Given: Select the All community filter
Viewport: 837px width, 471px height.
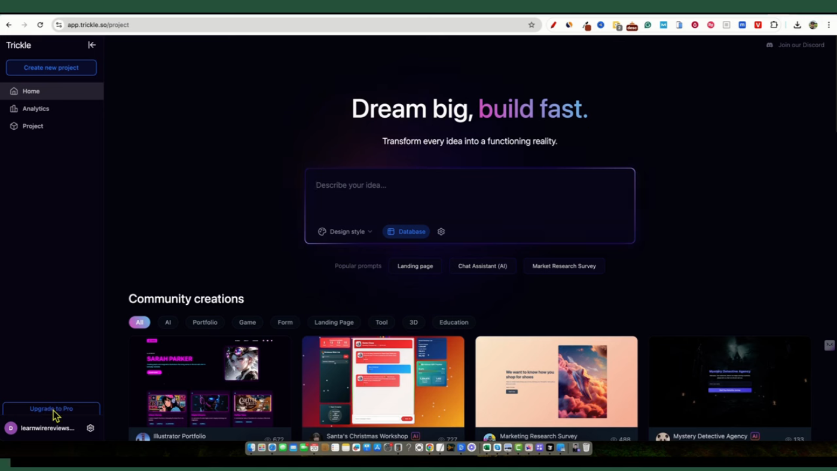Looking at the screenshot, I should tap(139, 322).
